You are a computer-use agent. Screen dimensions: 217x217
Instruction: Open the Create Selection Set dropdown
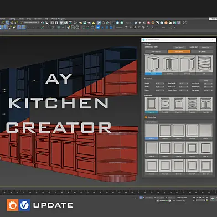tap(32, 23)
